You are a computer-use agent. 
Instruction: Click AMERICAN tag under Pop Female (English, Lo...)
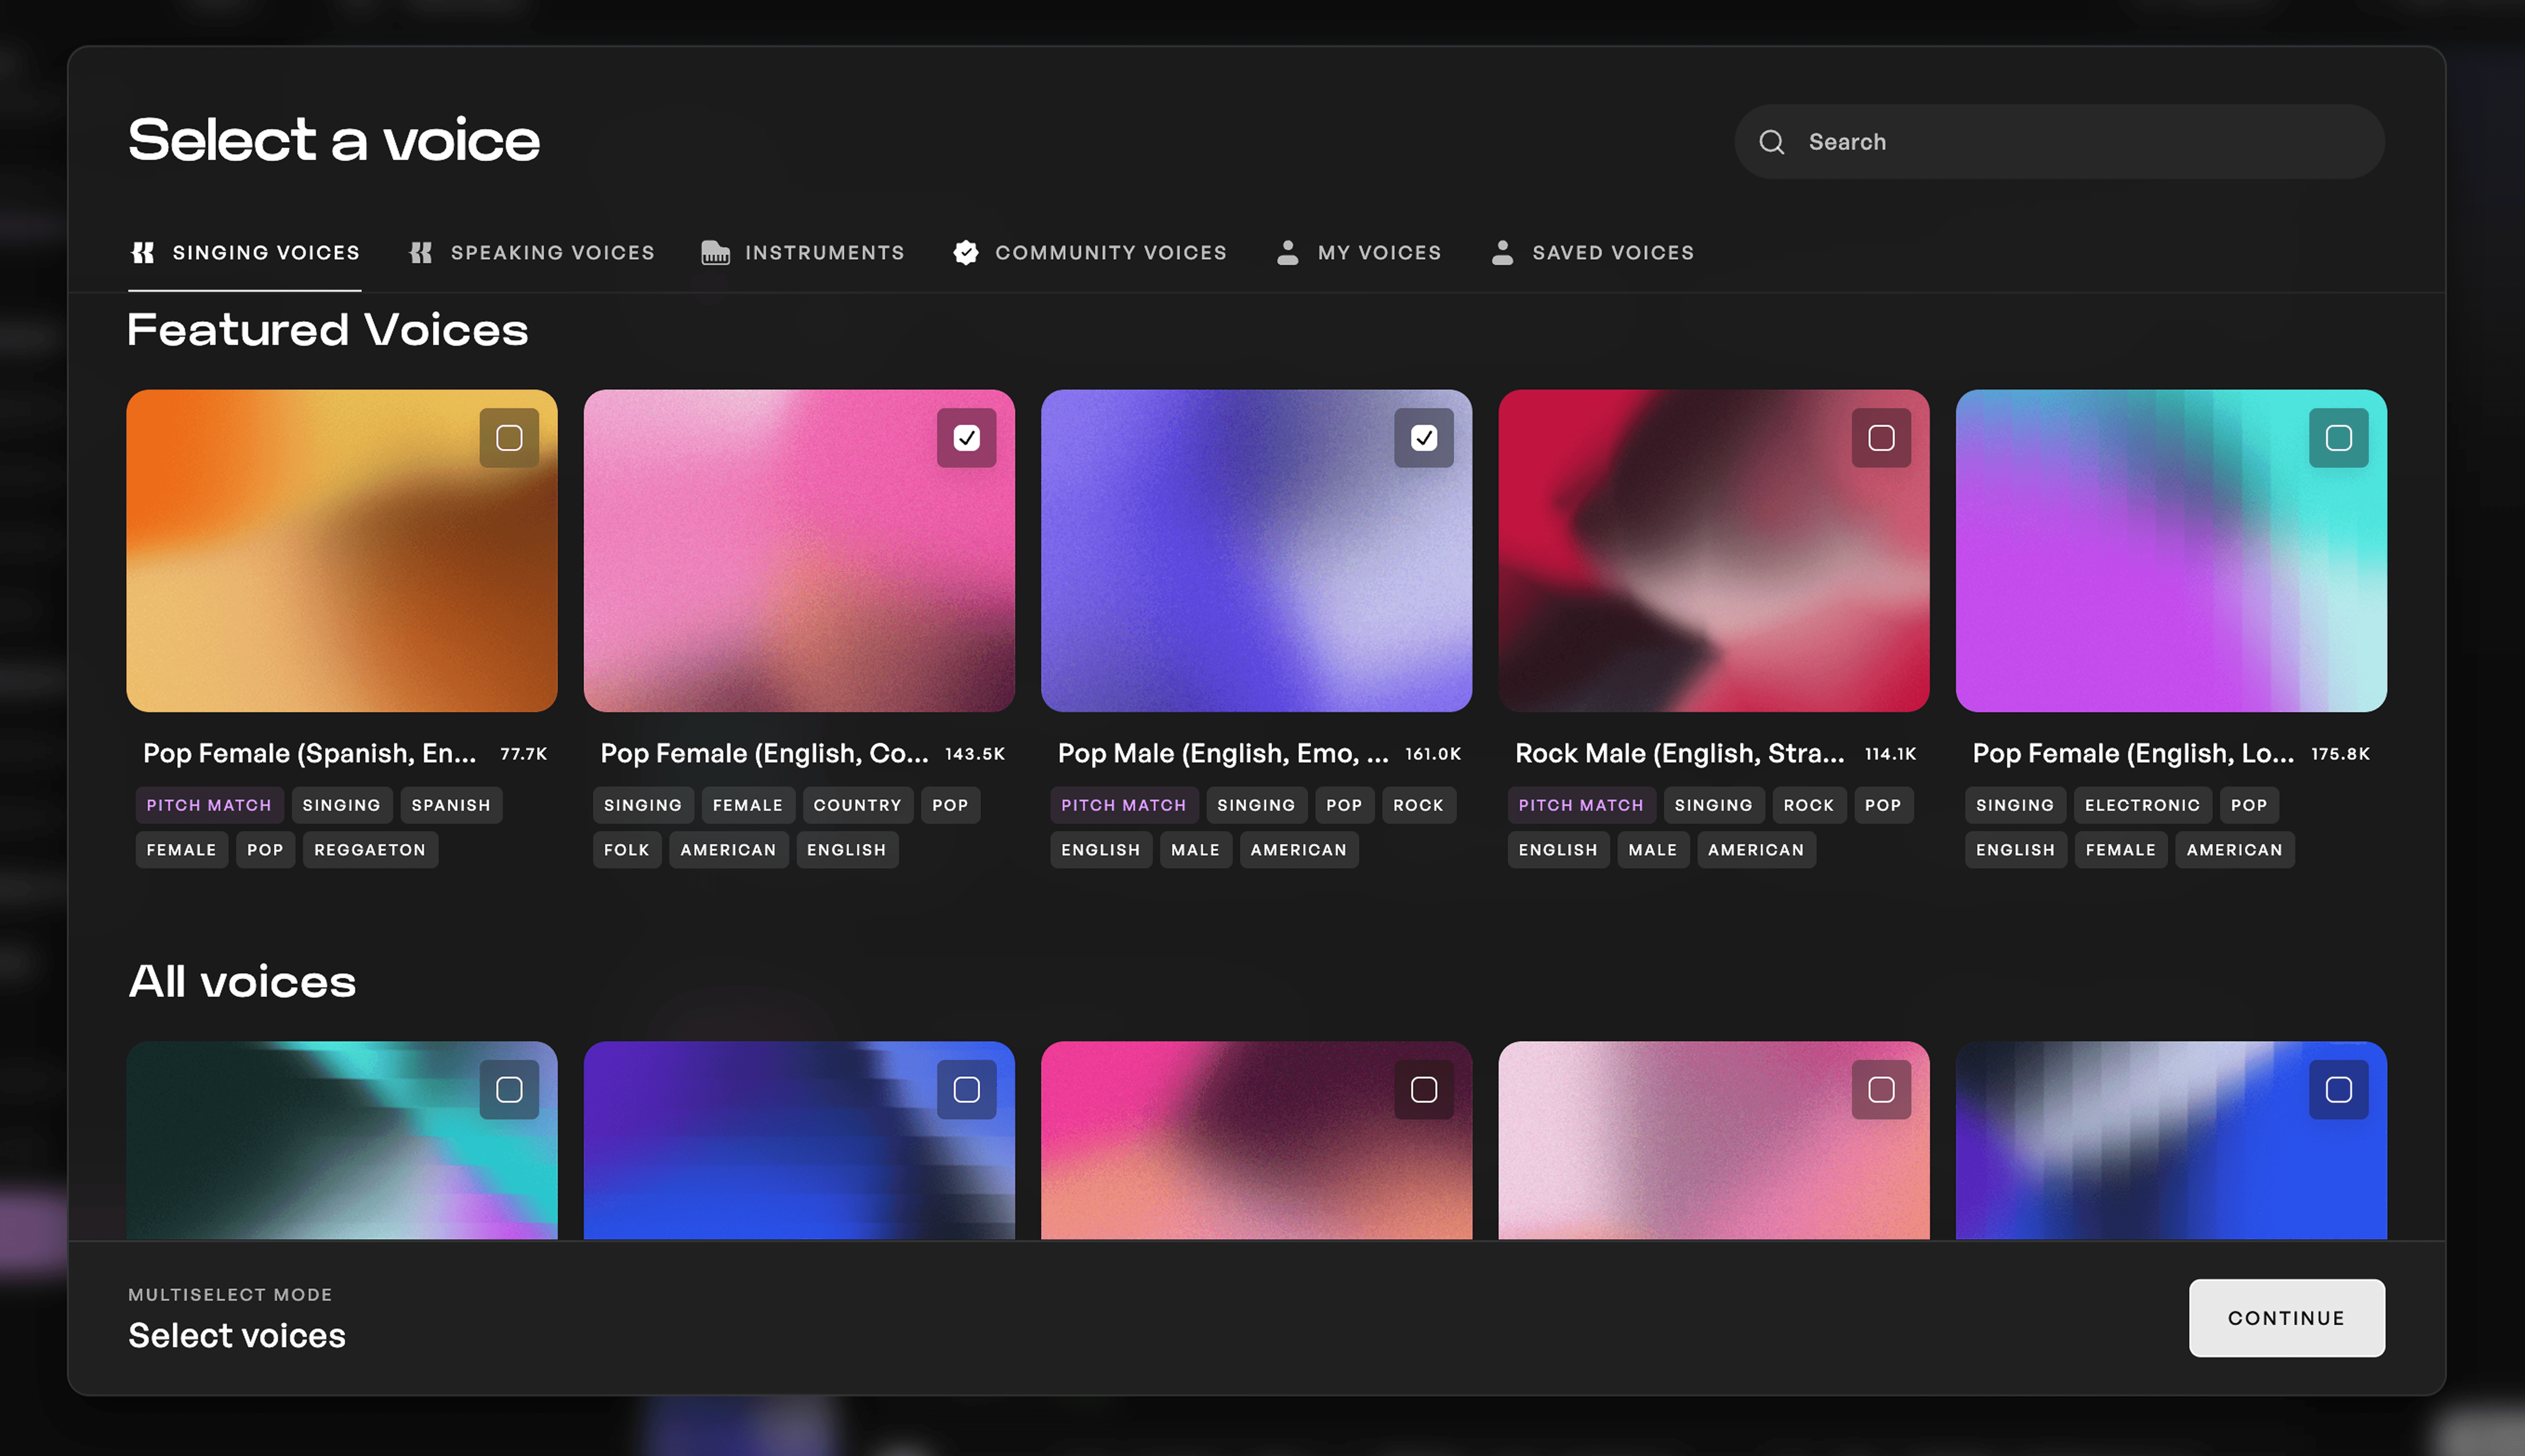[2234, 850]
